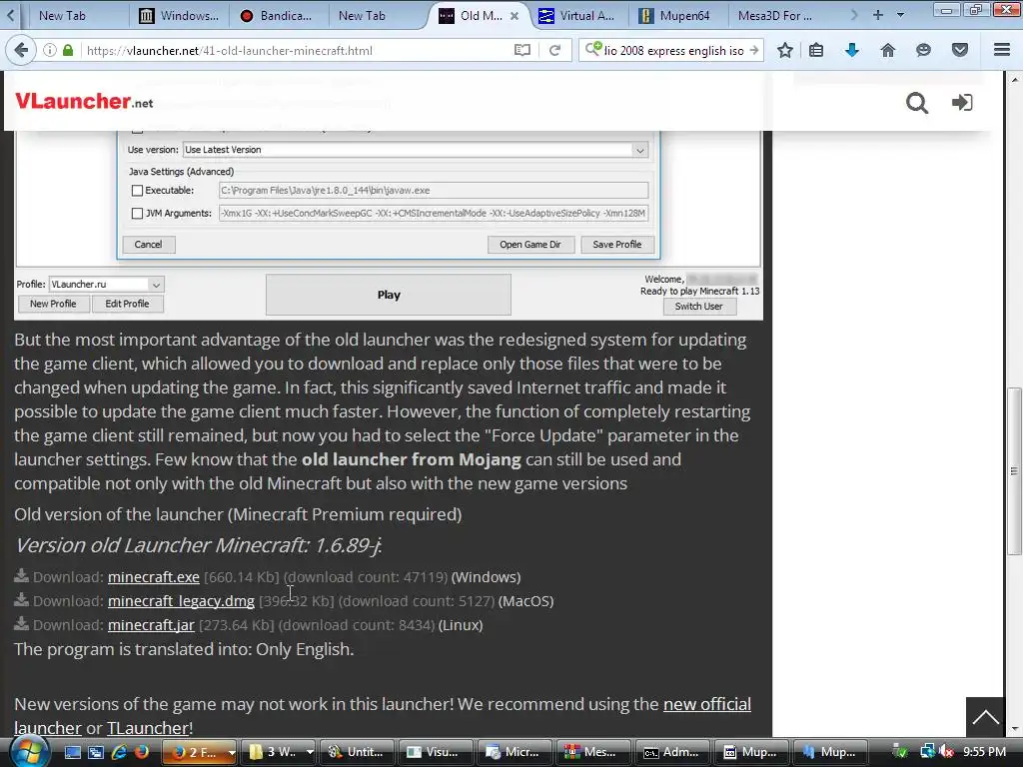Click the search engine magnifier icon

[592, 50]
